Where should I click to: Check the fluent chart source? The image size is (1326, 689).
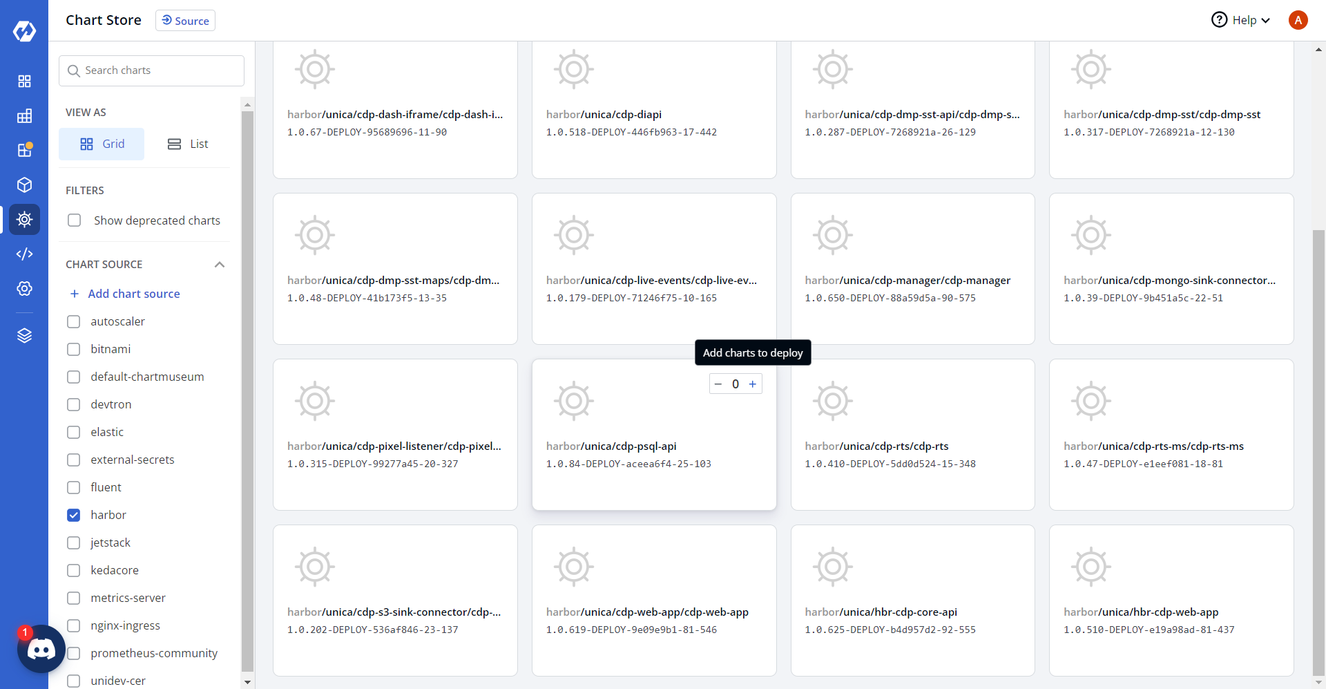(74, 488)
